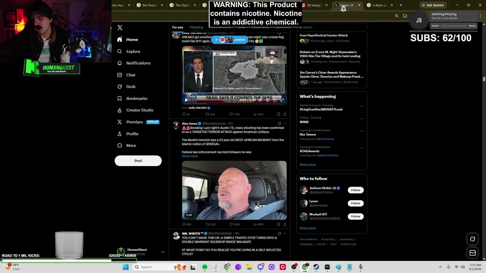486x273 pixels.
Task: Open Terms of Service link
Action: (x=308, y=240)
